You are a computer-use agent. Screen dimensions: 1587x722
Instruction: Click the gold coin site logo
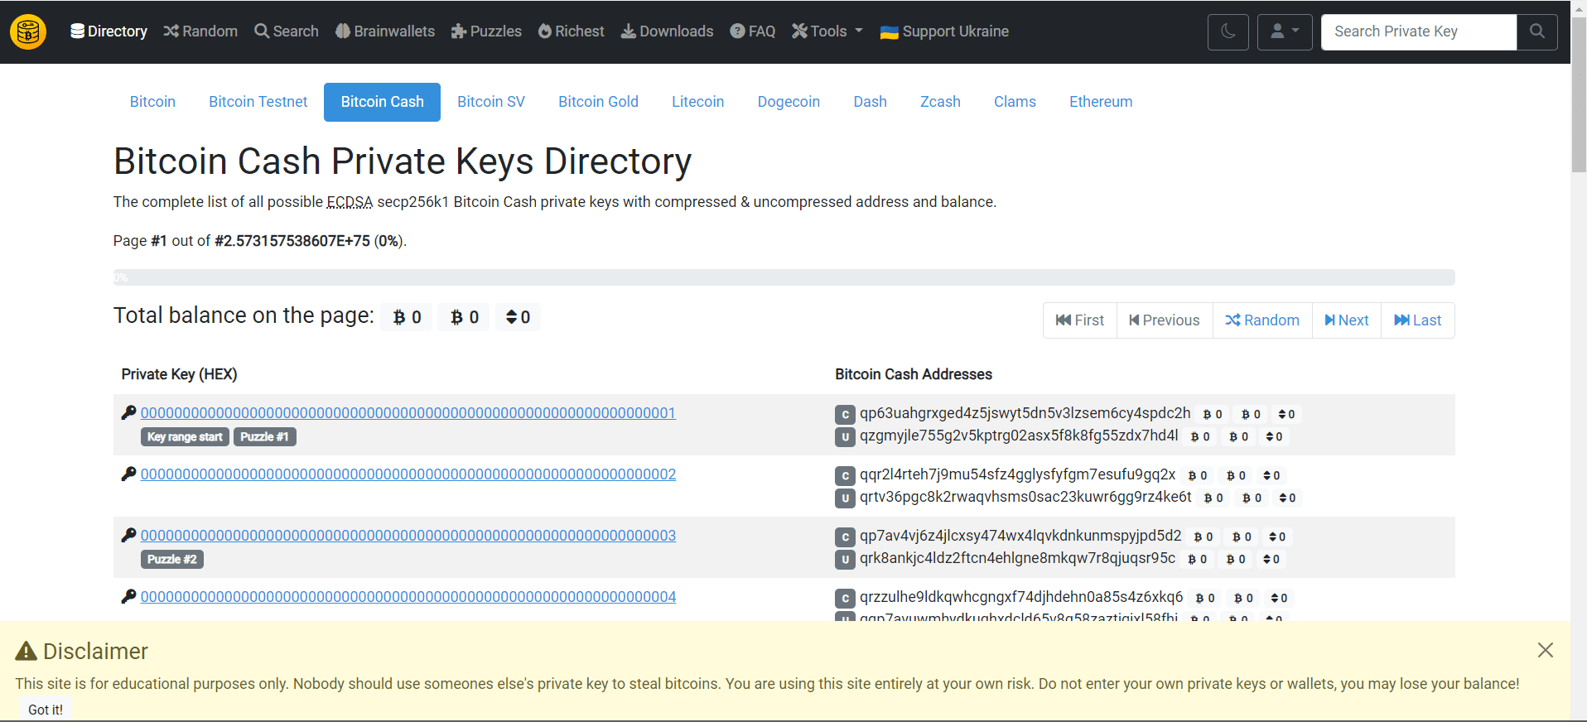28,32
